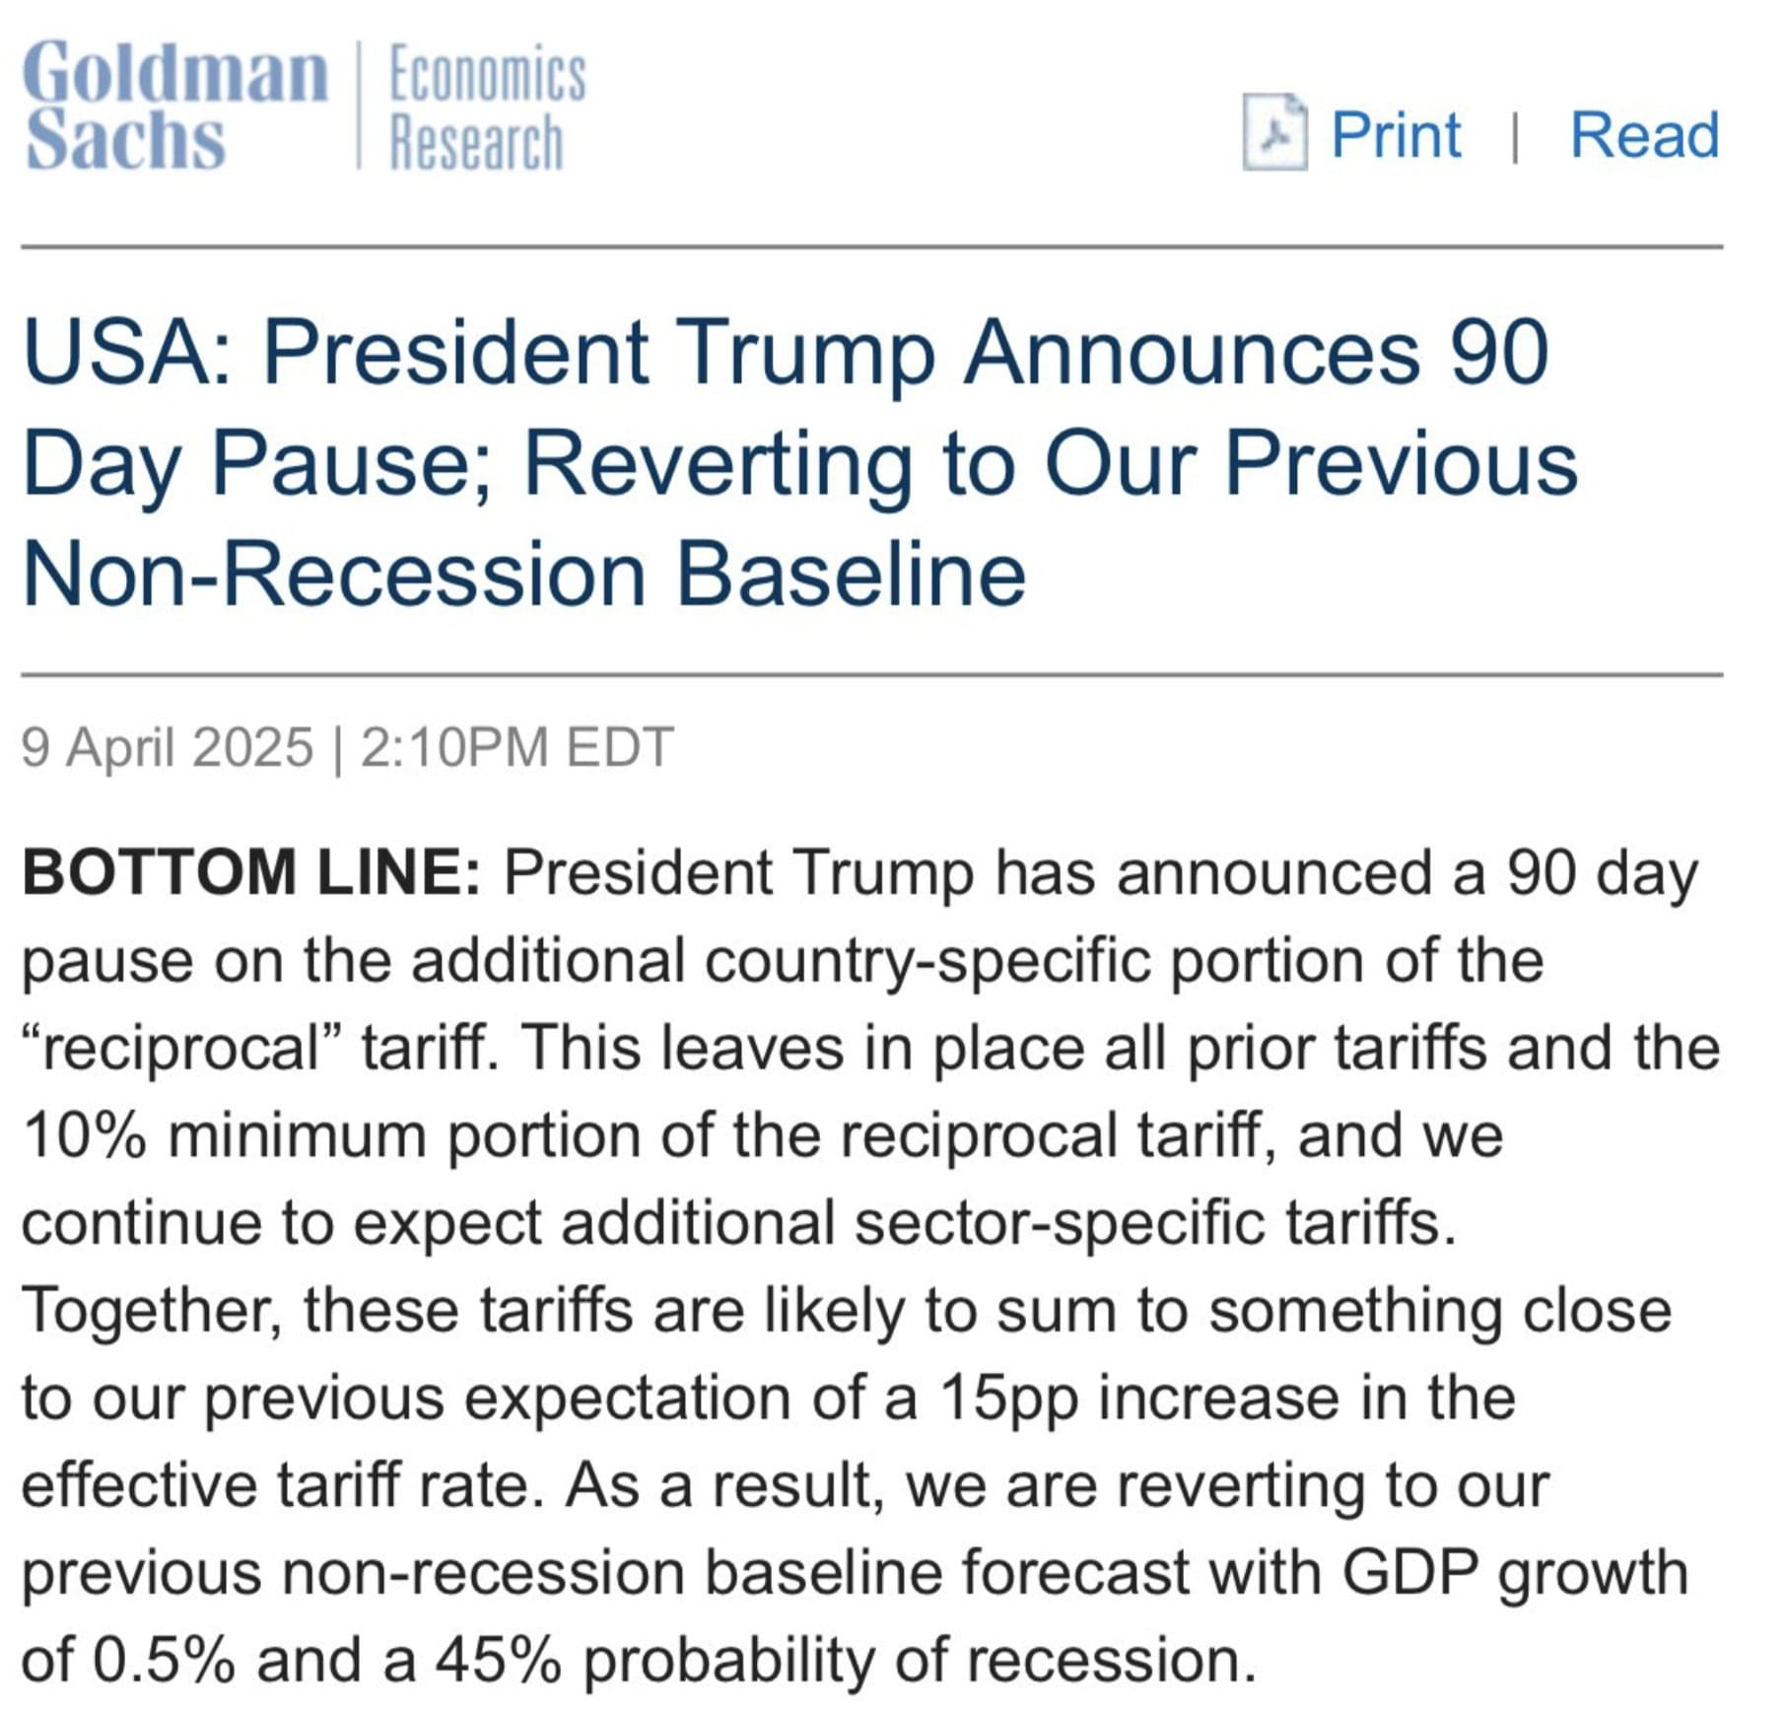Click the "10%" figure in the paragraph
1784x1711 pixels.
click(85, 1135)
